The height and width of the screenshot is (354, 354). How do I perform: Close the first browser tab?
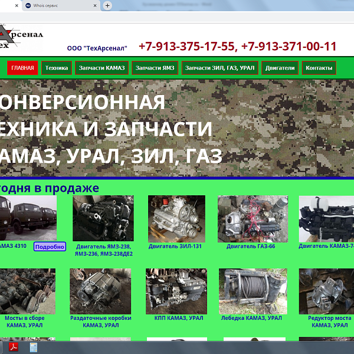click(17, 6)
